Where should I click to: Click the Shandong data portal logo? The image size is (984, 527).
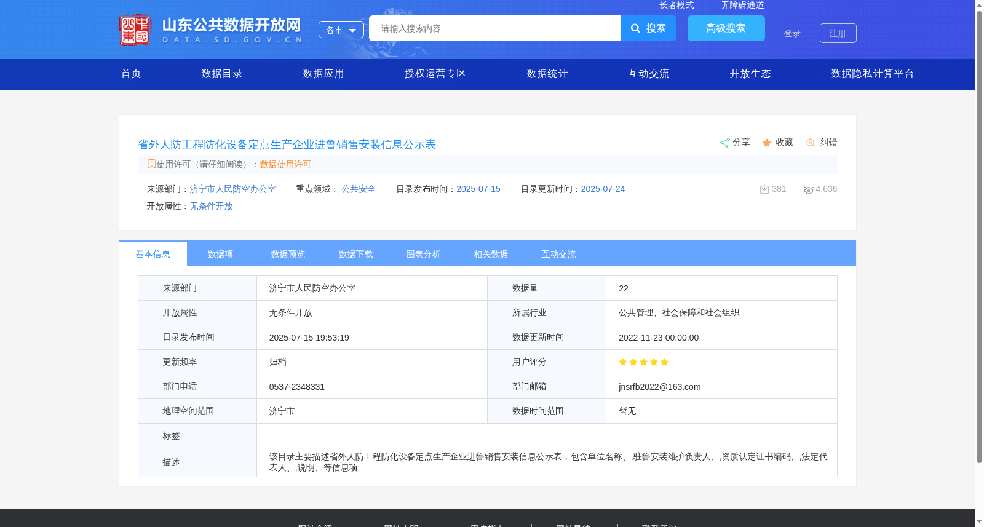(x=211, y=30)
